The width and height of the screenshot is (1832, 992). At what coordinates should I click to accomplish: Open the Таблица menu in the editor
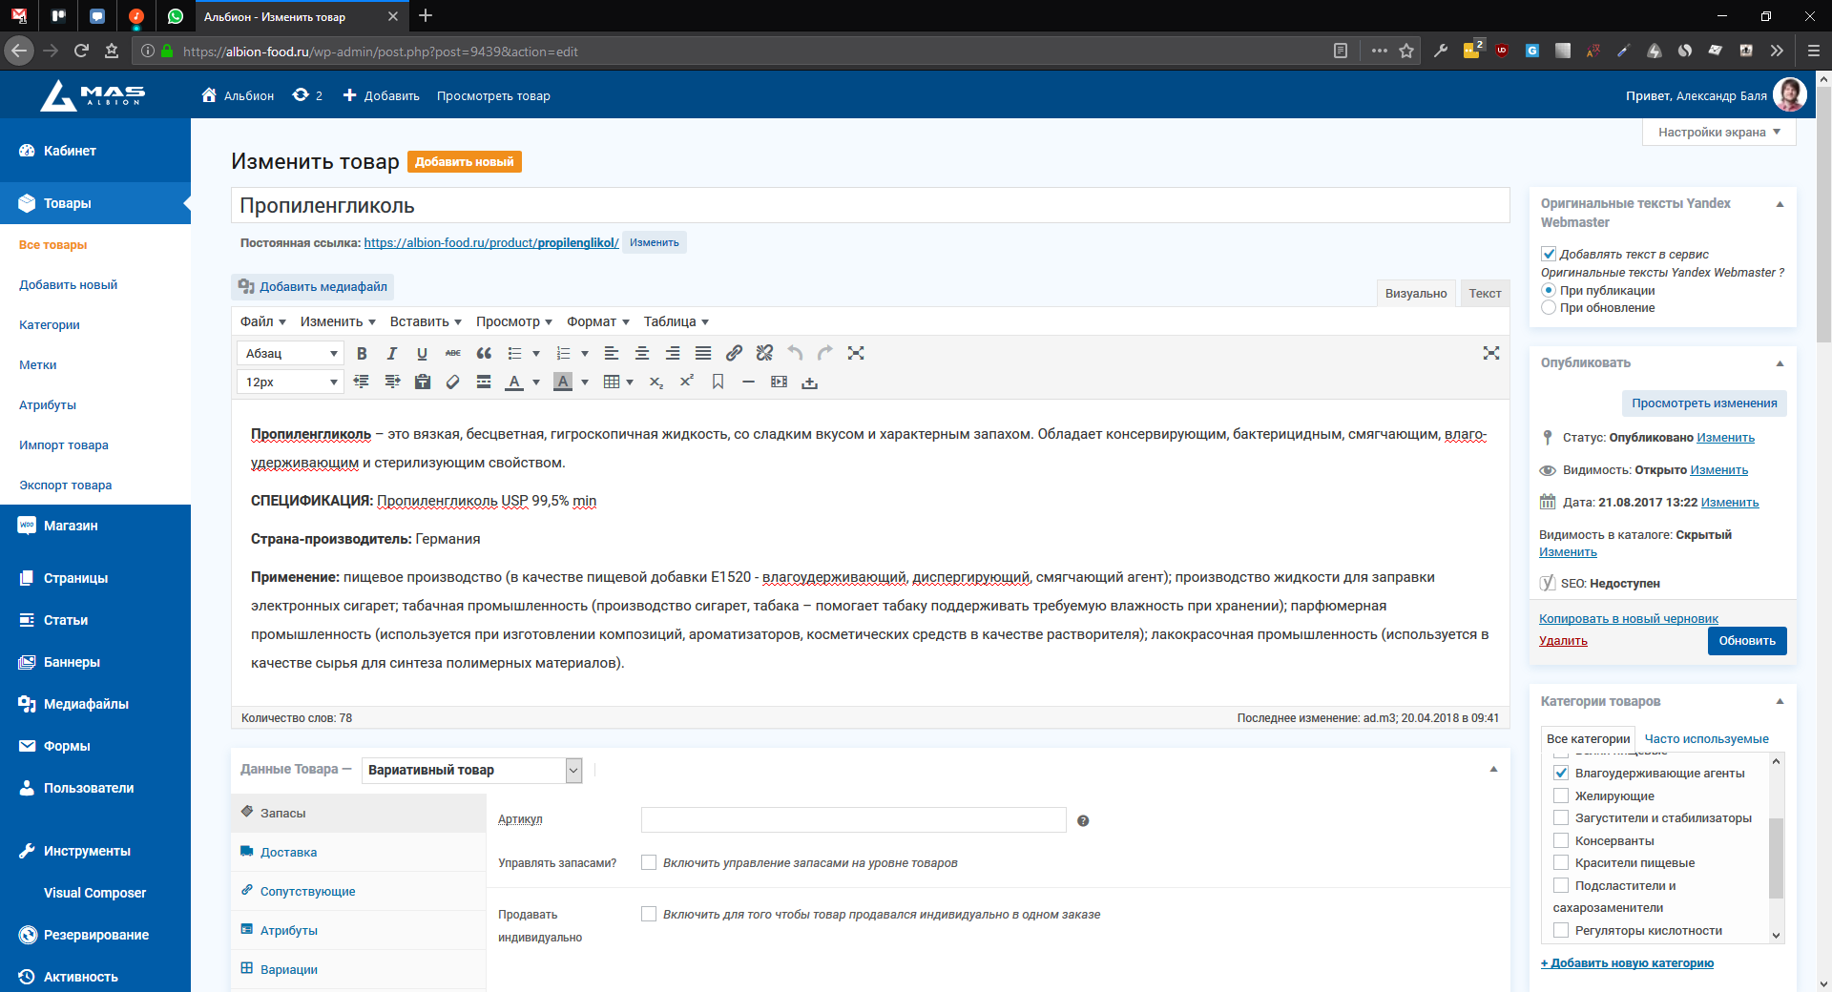[676, 322]
